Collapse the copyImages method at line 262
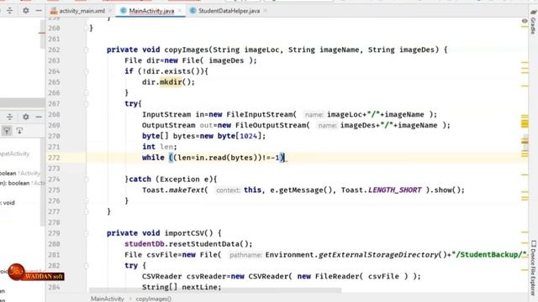538x302 pixels. 86,50
